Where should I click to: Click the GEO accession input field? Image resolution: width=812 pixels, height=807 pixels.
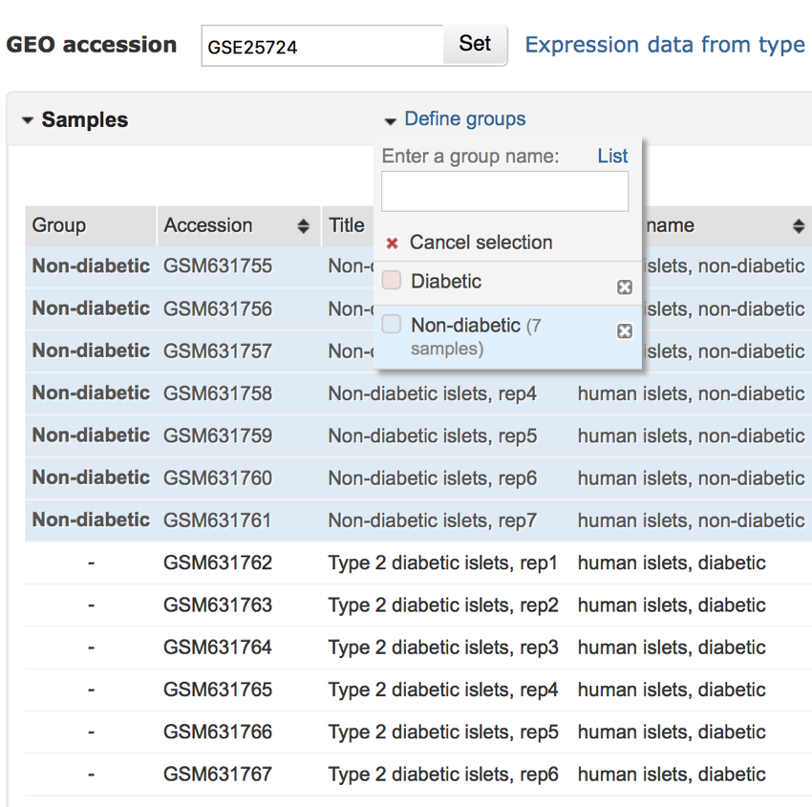322,46
